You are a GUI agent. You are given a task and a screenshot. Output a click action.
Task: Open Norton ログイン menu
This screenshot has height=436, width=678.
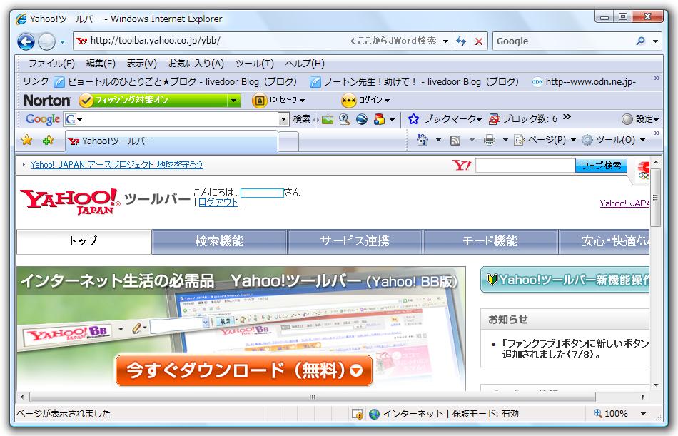(366, 101)
